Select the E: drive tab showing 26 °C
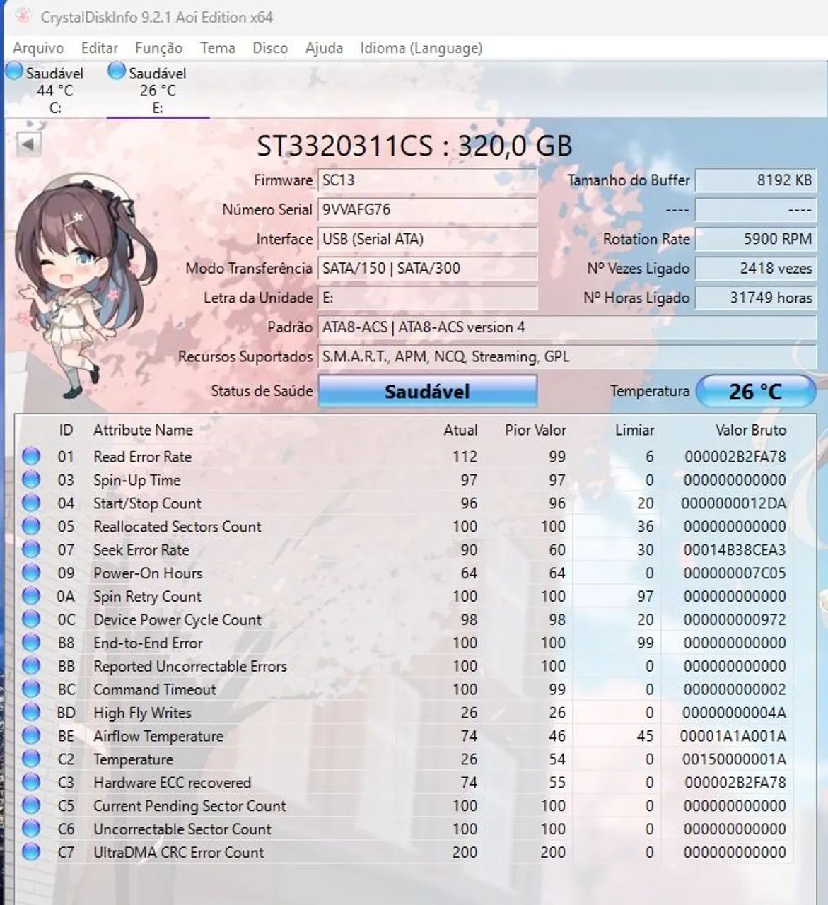This screenshot has width=828, height=905. (x=158, y=90)
